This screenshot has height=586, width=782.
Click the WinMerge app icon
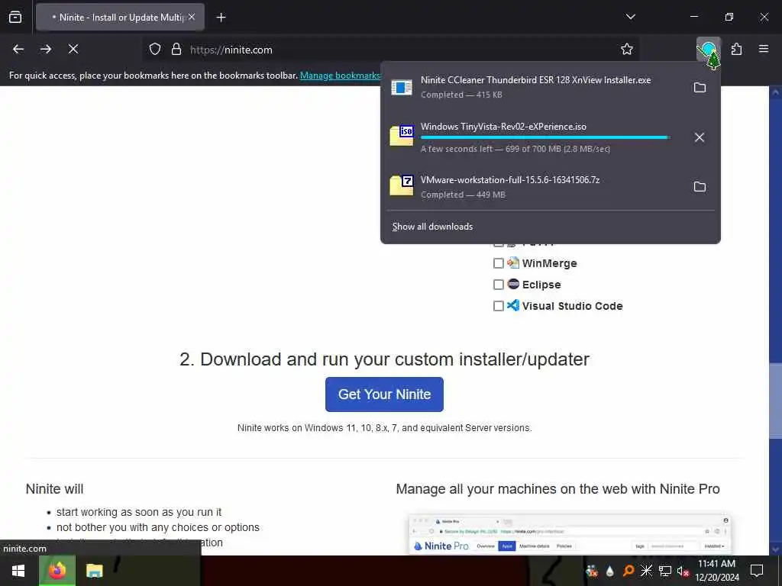pos(513,262)
